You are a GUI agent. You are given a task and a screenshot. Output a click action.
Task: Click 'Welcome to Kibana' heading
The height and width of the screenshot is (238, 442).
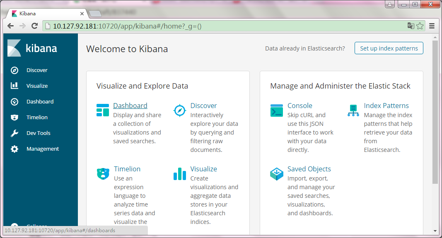coord(127,49)
